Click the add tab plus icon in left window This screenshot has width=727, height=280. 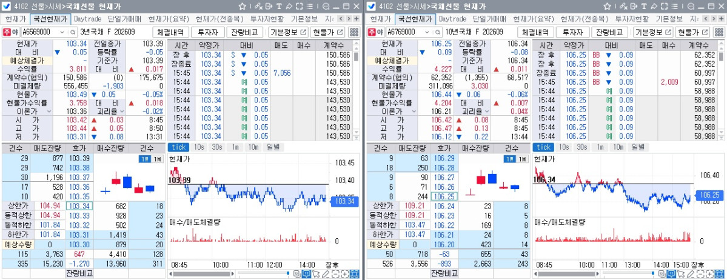[356, 19]
